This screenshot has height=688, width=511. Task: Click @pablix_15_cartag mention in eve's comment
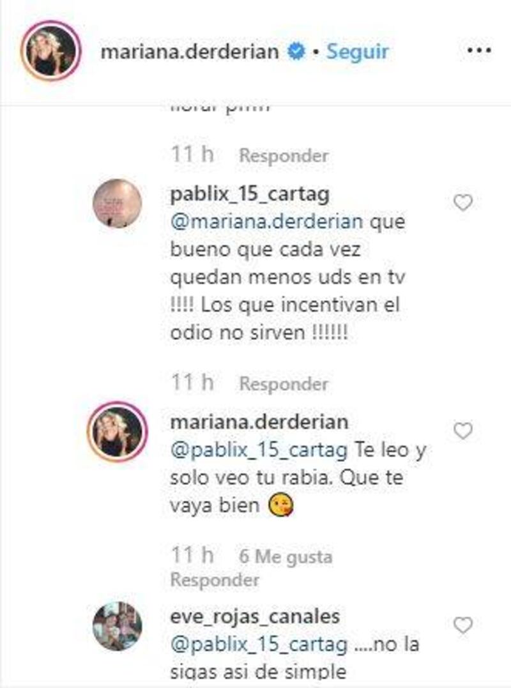259,645
